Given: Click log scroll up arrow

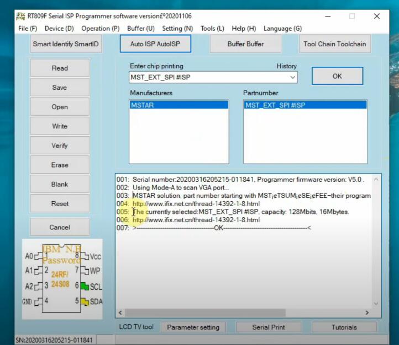Looking at the screenshot, I should (x=376, y=179).
